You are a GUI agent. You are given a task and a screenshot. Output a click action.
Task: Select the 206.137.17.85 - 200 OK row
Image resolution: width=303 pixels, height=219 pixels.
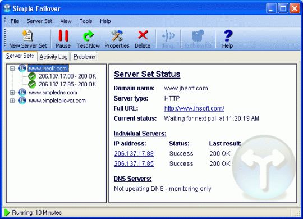[x=67, y=84]
